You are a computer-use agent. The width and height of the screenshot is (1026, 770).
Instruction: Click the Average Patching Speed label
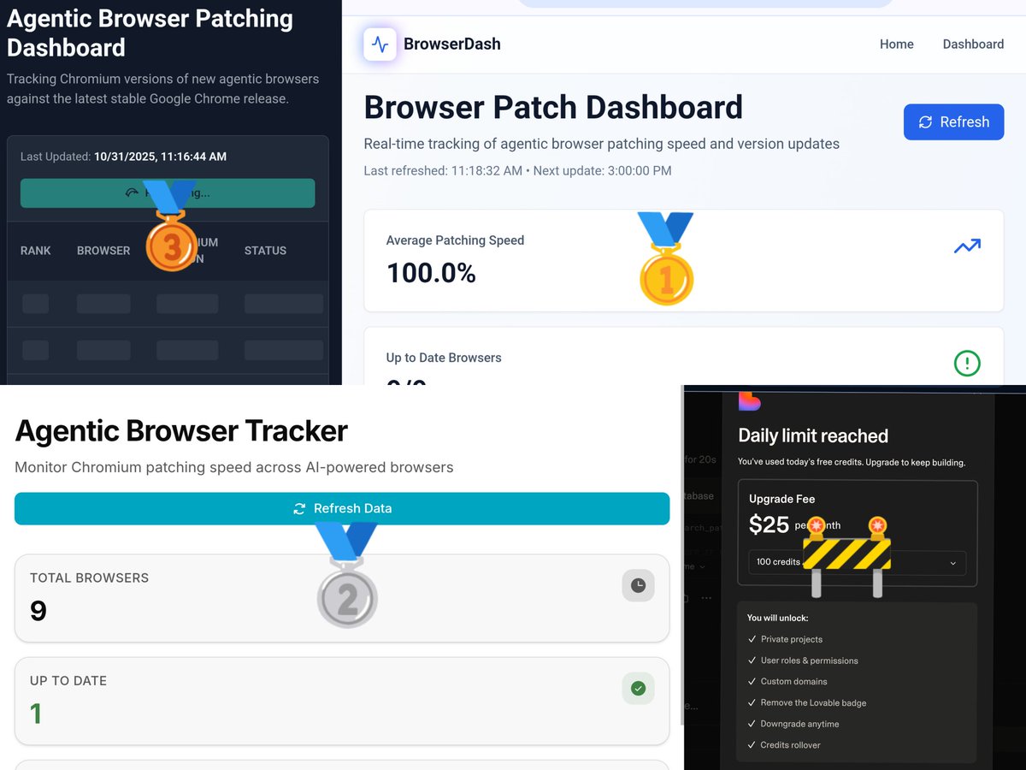(x=455, y=240)
